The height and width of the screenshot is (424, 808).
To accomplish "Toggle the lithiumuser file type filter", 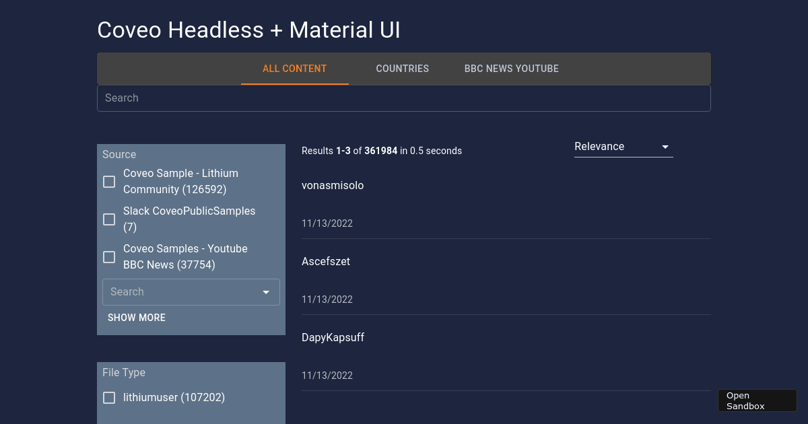I will (109, 398).
